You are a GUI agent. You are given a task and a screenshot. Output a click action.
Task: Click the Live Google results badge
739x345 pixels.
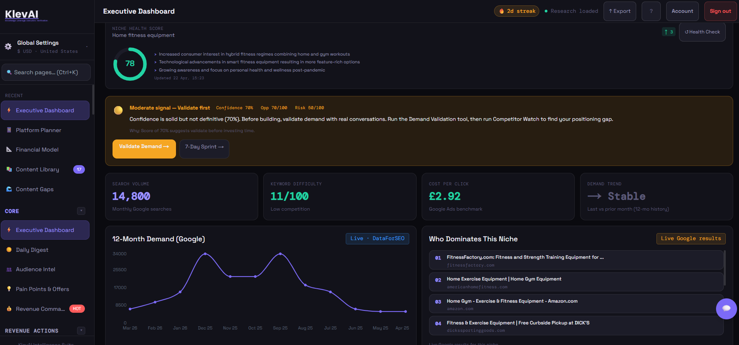(x=691, y=239)
